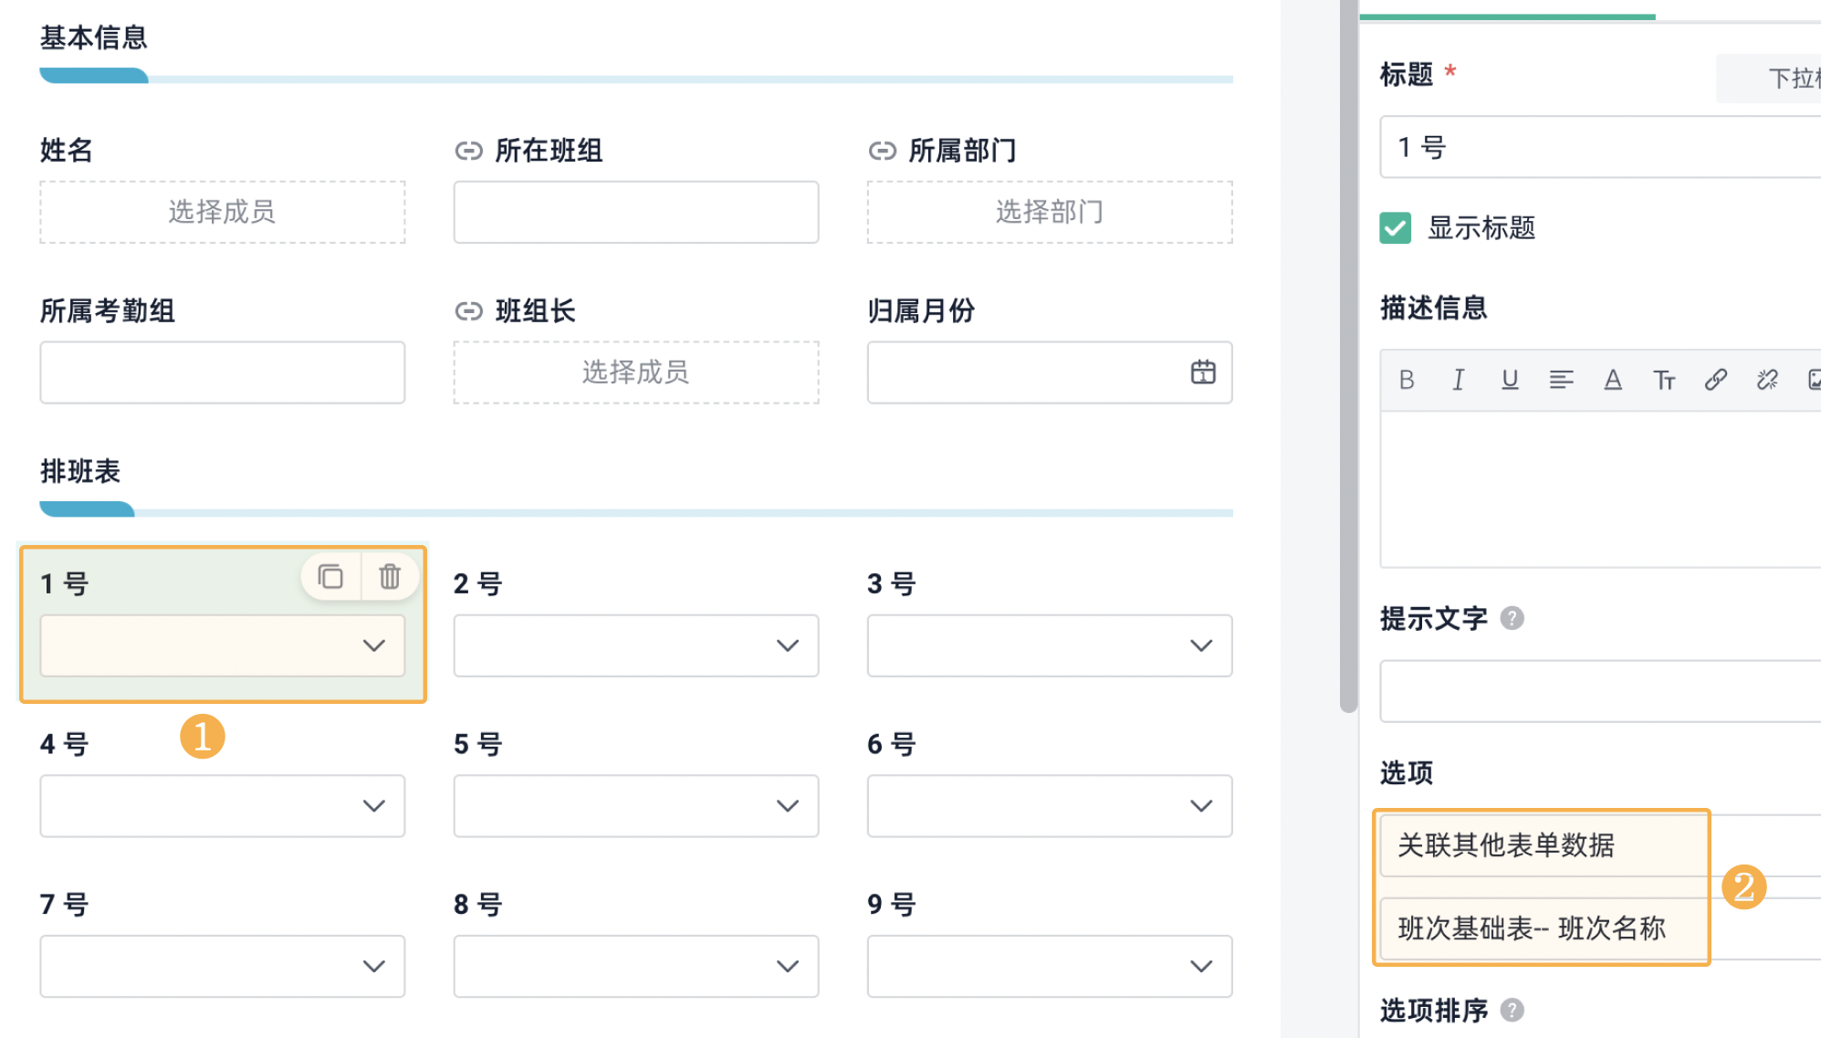Screen dimensions: 1821x1038
Task: Click the trash delete icon on 1号 field
Action: pyautogui.click(x=390, y=577)
